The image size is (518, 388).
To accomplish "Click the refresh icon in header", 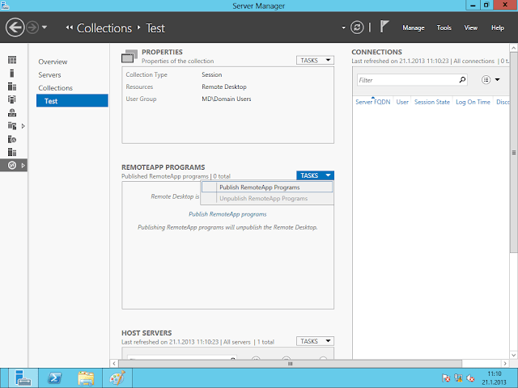I will [358, 27].
